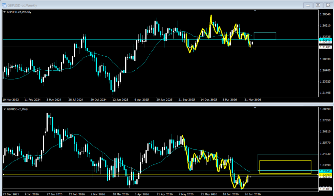The height and width of the screenshot is (196, 334).
Task: Click the 7 May 2026 date on daily chart
Action: (x=186, y=194)
